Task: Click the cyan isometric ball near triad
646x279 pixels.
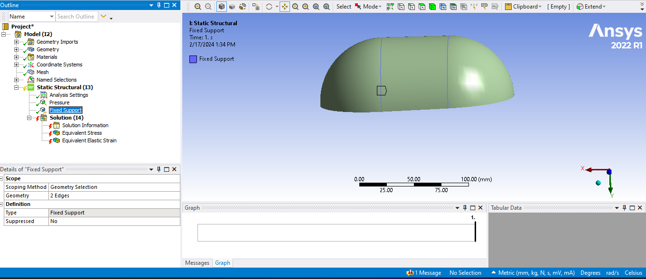Action: pyautogui.click(x=598, y=183)
